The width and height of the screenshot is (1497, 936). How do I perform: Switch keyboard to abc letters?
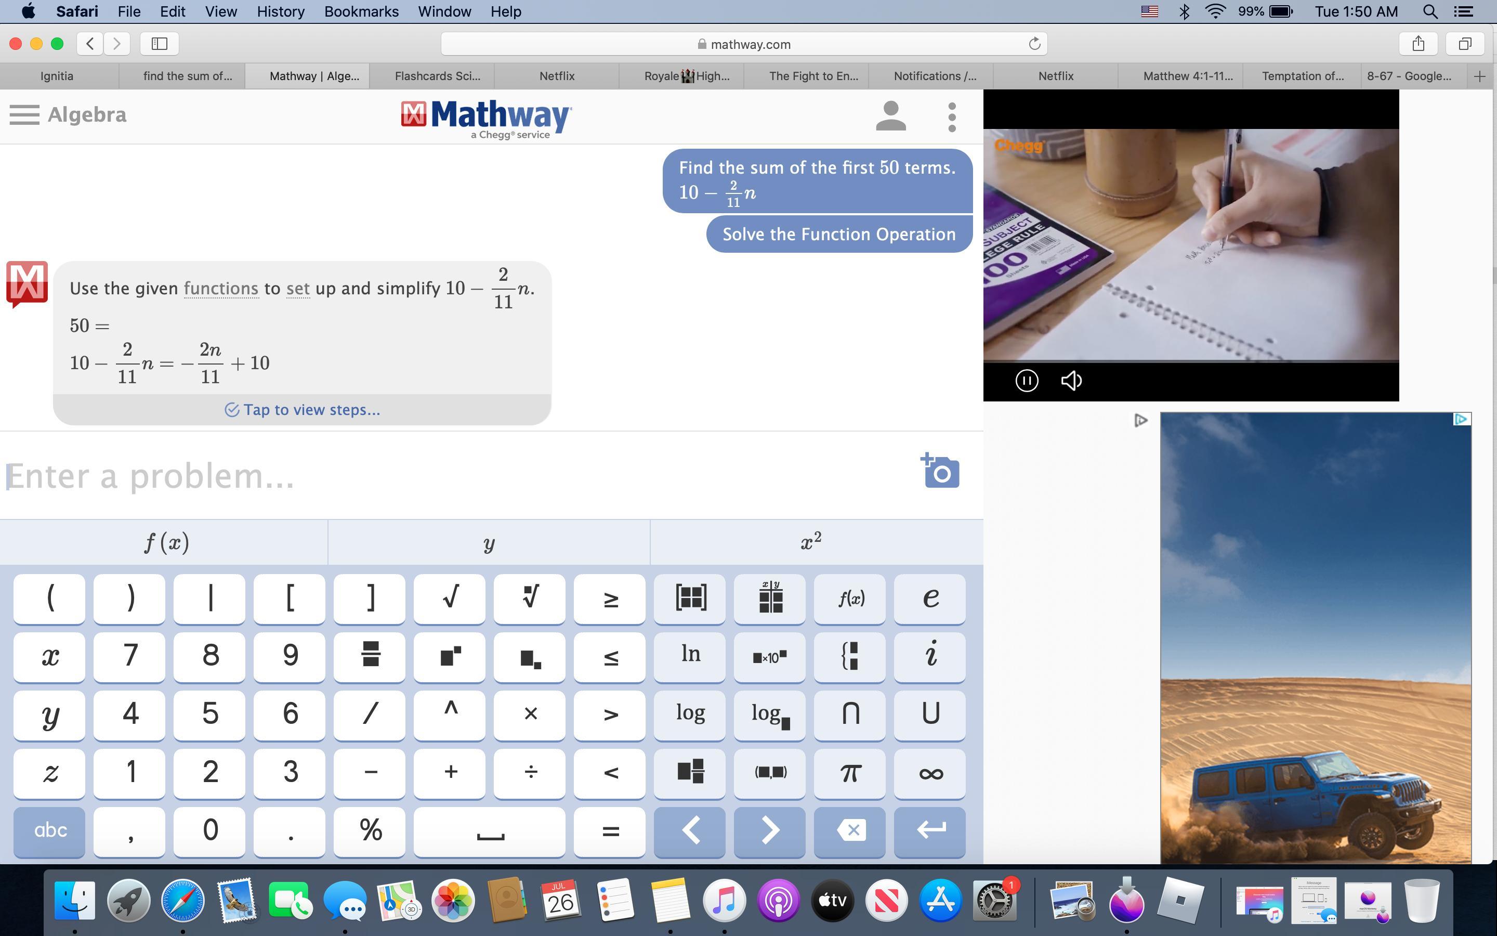(49, 830)
